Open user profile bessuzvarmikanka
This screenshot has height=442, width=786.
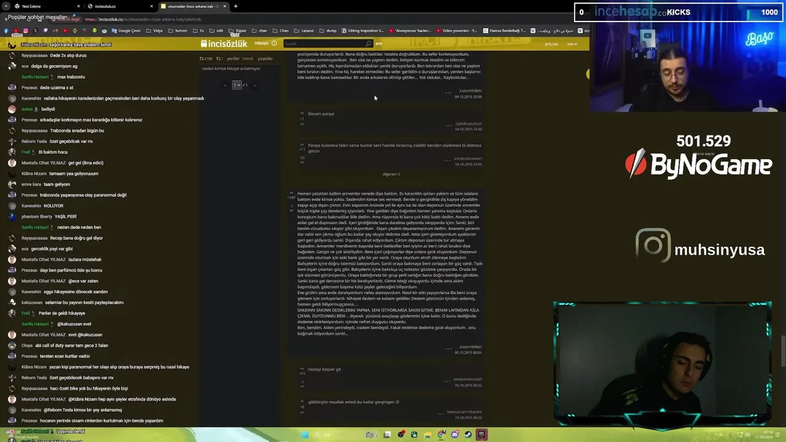click(x=464, y=412)
